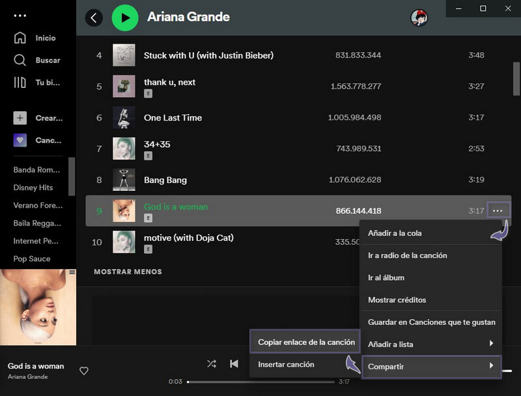Go back with the left chevron button

[x=94, y=18]
